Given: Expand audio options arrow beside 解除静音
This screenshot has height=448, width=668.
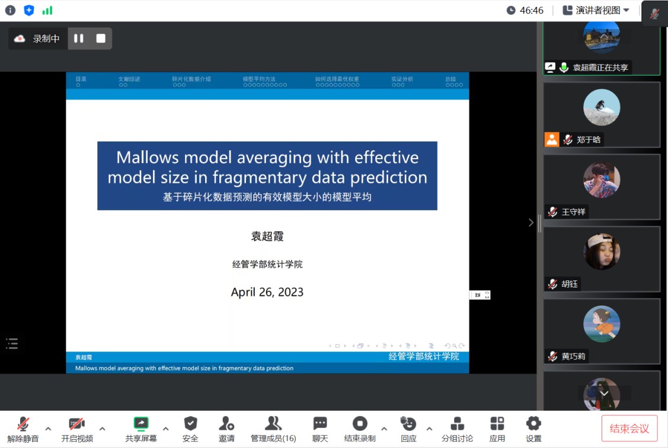Looking at the screenshot, I should click(x=49, y=428).
